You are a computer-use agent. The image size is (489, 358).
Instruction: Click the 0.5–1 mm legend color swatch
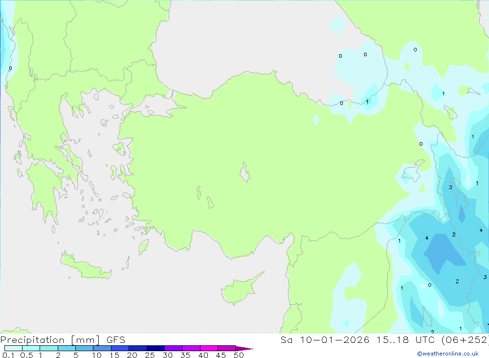[x=31, y=348]
